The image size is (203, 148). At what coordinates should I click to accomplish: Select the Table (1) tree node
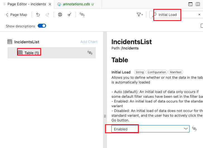tap(32, 53)
